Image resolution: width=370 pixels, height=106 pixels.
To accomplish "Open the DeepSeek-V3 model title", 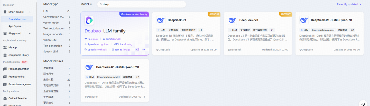I will coord(249,20).
